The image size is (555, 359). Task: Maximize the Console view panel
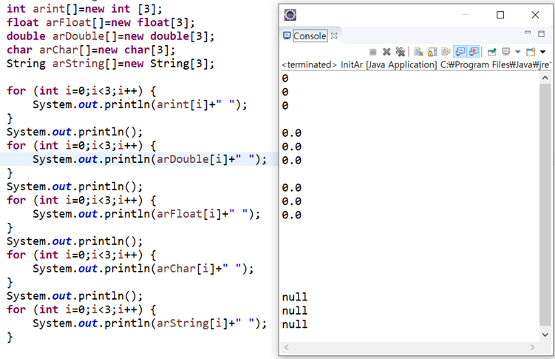tap(541, 33)
